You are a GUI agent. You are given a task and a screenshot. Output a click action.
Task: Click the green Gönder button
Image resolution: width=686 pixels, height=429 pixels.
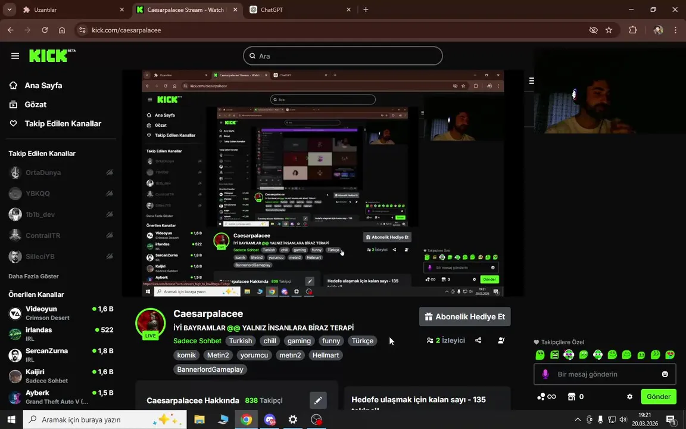tap(659, 397)
